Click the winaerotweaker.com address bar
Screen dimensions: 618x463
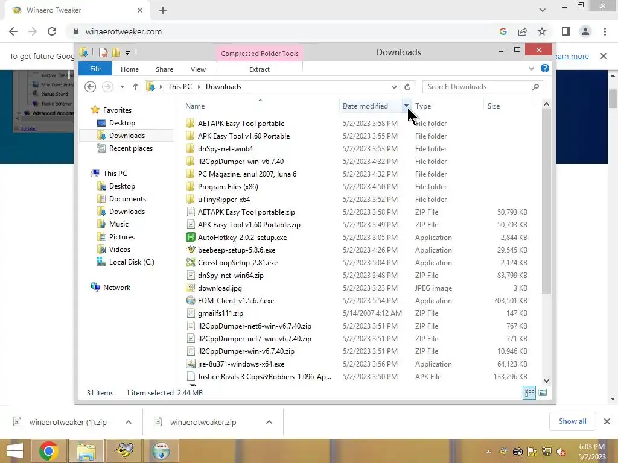(284, 31)
